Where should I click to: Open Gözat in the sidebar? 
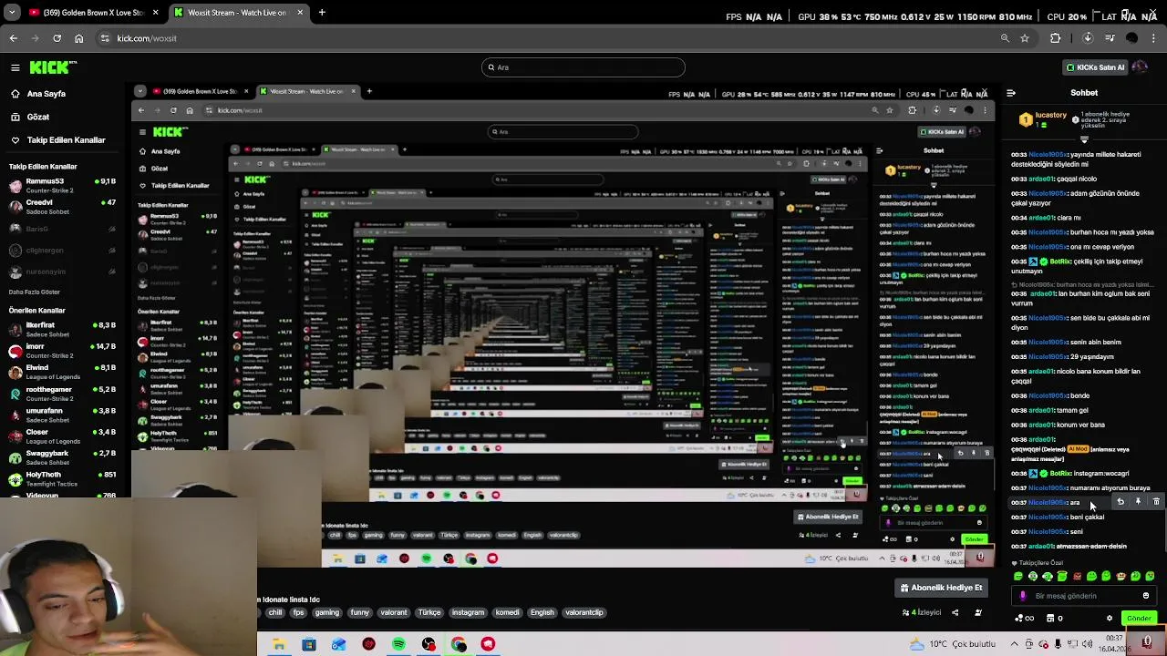[x=30, y=117]
